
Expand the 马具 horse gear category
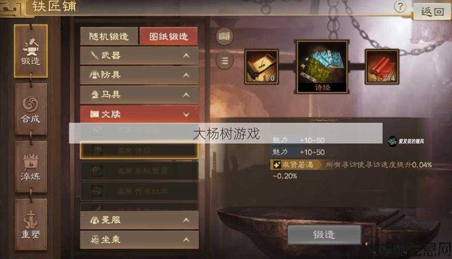click(x=139, y=95)
